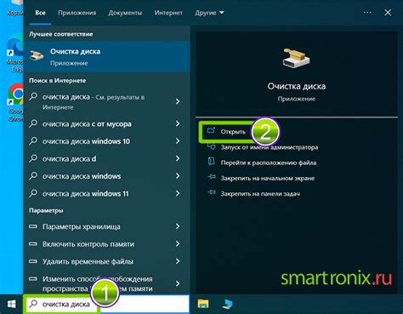The image size is (403, 314).
Task: Expand arrow next to windows 11 suggestion
Action: pyautogui.click(x=178, y=193)
